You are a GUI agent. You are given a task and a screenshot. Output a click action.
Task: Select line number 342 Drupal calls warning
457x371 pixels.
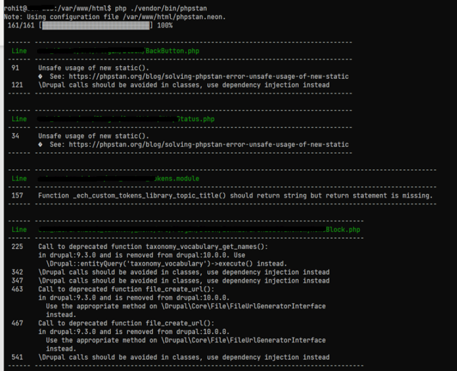click(17, 272)
